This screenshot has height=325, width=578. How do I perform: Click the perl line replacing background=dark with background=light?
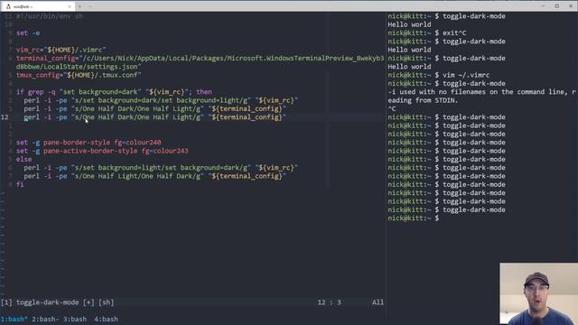tap(161, 100)
